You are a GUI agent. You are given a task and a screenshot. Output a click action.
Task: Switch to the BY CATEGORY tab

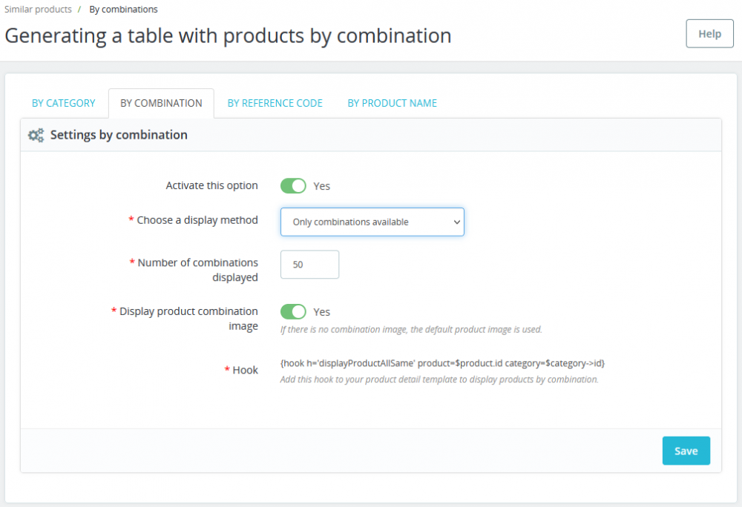[63, 103]
